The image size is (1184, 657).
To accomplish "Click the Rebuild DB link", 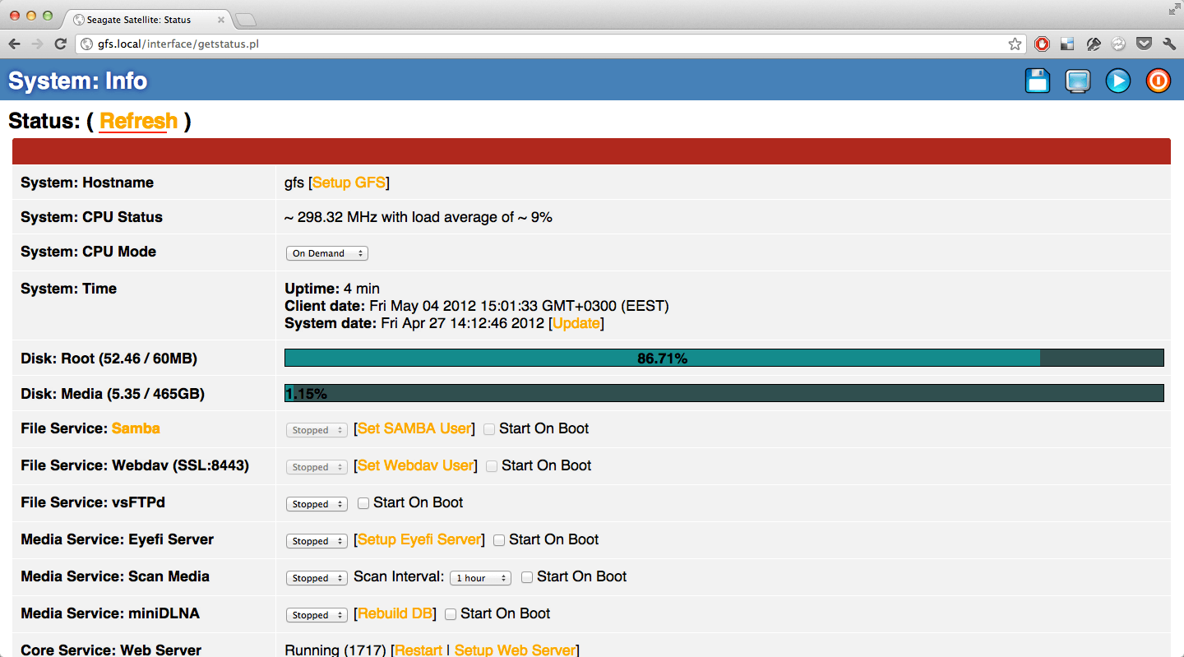I will coord(395,613).
